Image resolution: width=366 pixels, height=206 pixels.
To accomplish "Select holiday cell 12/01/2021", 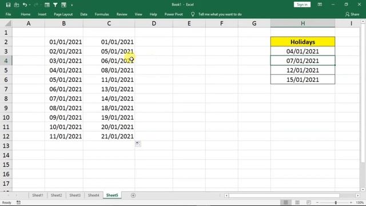I will [303, 70].
